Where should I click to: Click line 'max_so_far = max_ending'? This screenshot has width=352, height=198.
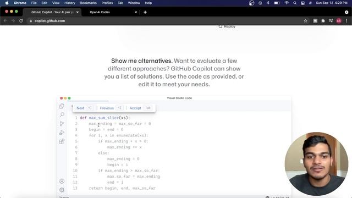pos(134,177)
